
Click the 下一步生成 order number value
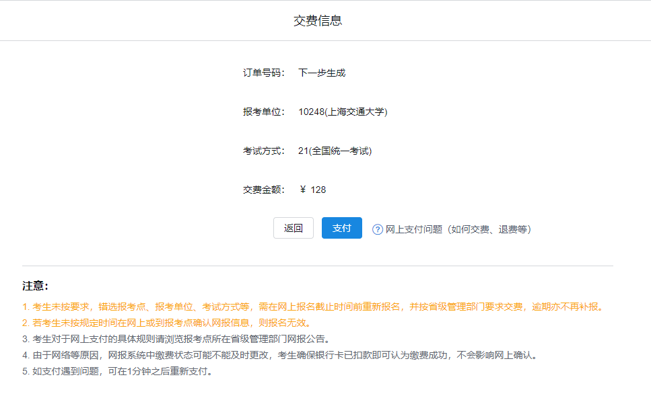coord(322,73)
